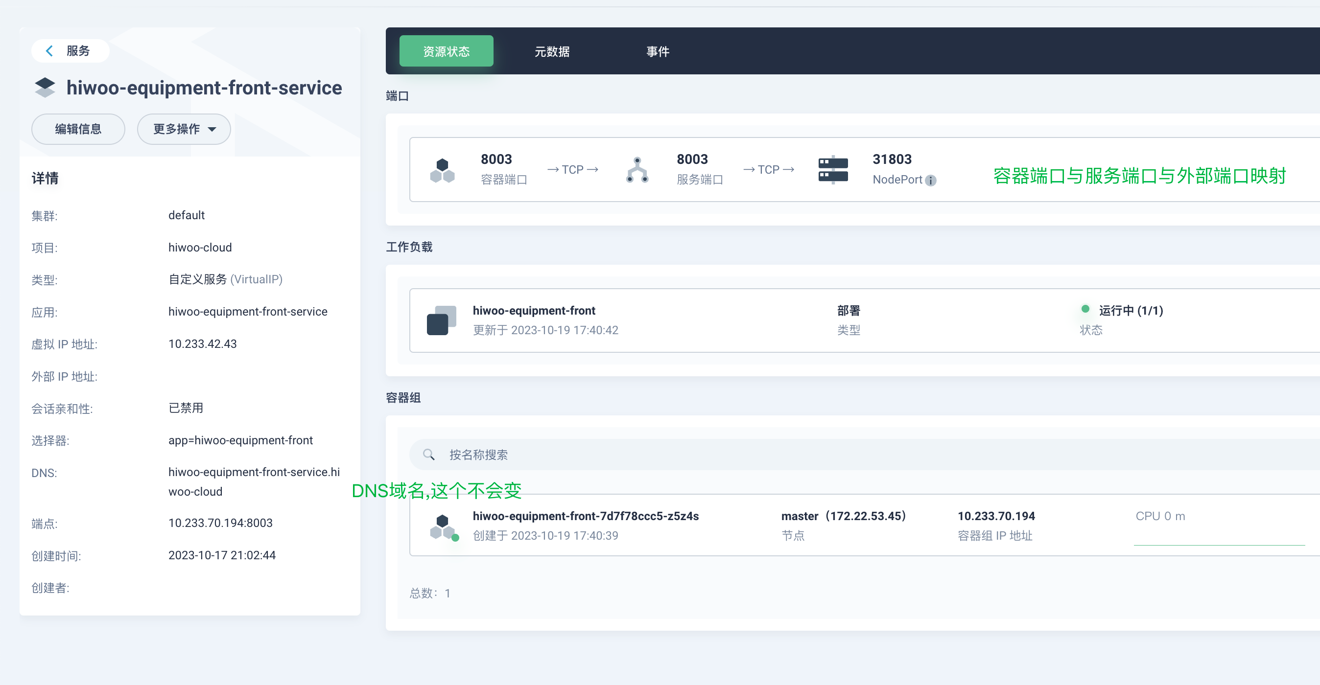
Task: Click the 编辑信息 button
Action: coord(78,129)
